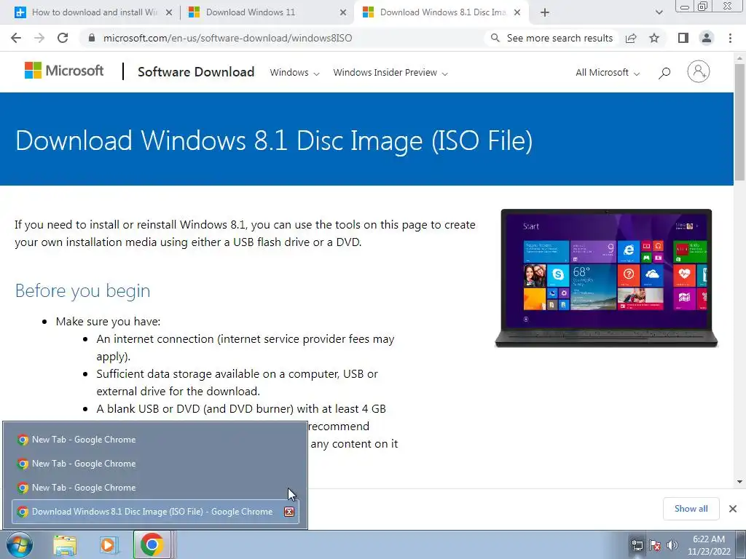
Task: Open the Chrome profile avatar
Action: (x=707, y=38)
